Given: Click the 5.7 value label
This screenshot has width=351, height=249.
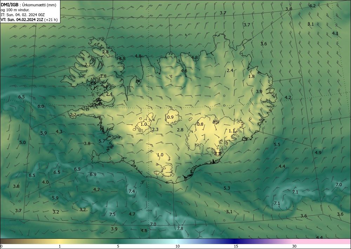Looking at the screenshot, I should 102,141.
